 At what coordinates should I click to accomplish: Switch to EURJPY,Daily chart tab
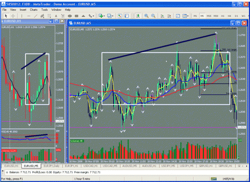tap(52, 166)
